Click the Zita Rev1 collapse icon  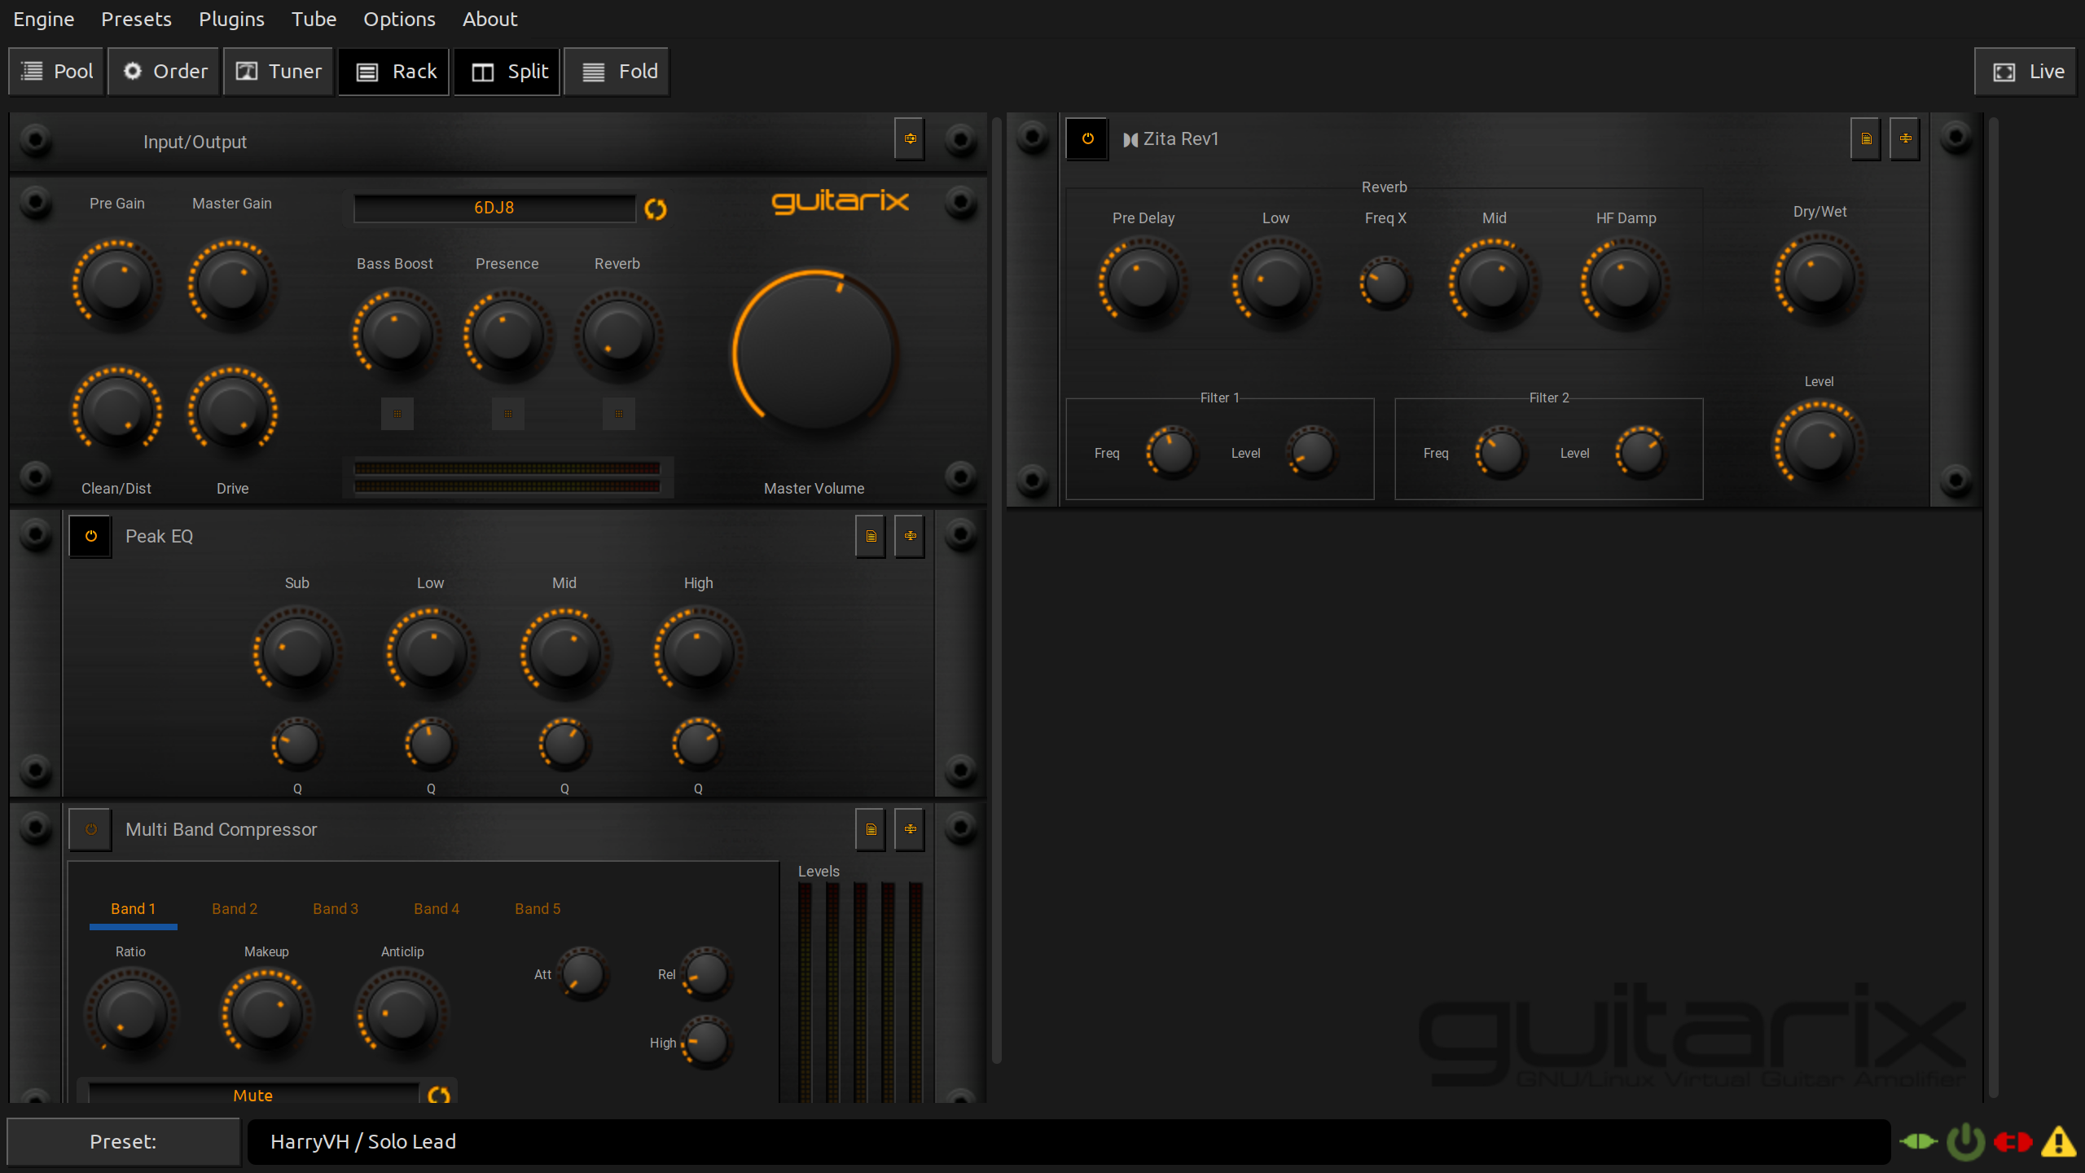(x=1905, y=138)
